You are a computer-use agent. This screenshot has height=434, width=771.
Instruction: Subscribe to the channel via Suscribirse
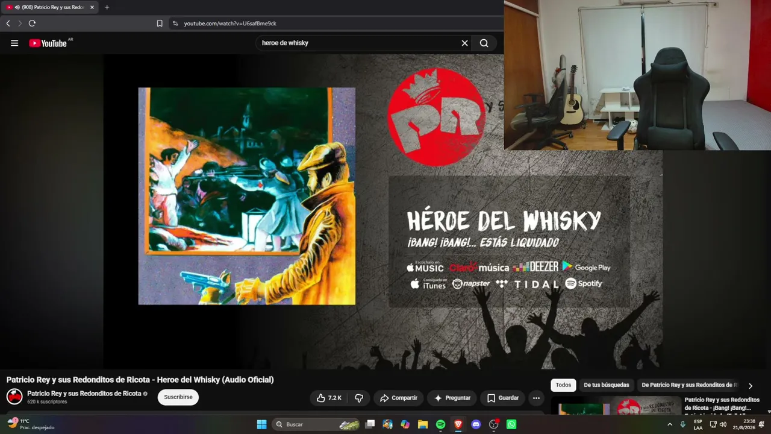(x=178, y=397)
